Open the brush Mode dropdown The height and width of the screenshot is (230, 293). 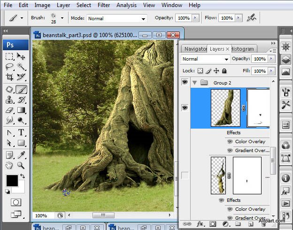click(x=116, y=18)
